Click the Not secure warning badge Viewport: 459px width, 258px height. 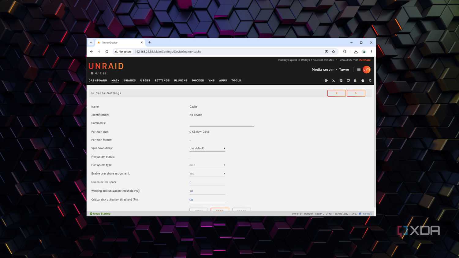point(123,52)
